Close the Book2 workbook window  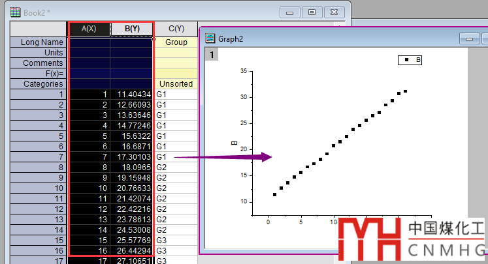pos(336,12)
